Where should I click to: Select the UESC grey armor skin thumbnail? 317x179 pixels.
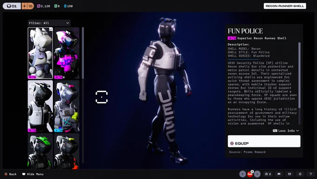tap(67, 106)
